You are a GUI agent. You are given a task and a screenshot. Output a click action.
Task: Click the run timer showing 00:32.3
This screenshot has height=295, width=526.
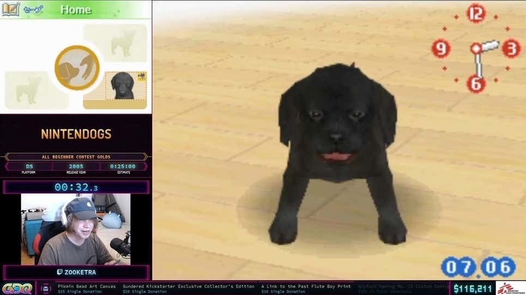(x=76, y=187)
